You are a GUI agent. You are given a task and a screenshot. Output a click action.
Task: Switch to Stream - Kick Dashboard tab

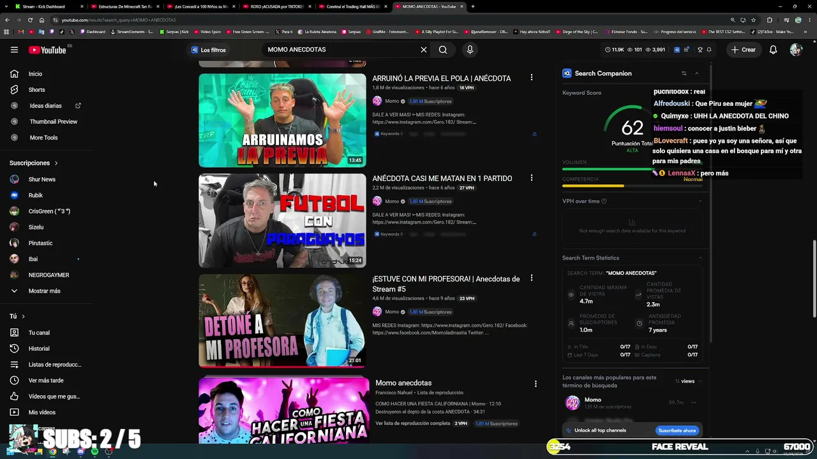tap(48, 6)
